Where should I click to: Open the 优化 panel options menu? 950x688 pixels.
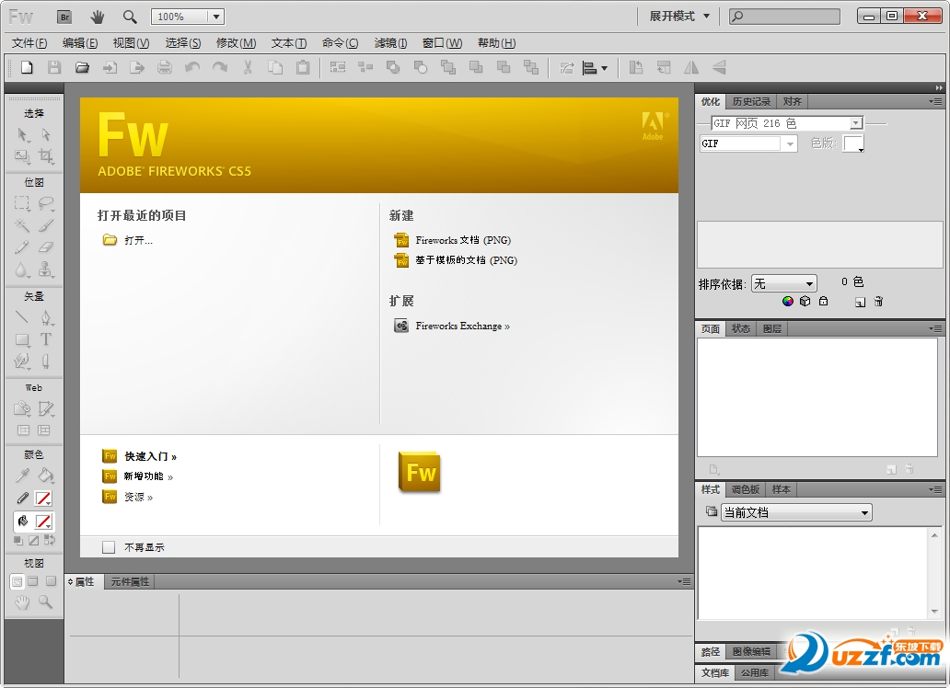tap(935, 102)
